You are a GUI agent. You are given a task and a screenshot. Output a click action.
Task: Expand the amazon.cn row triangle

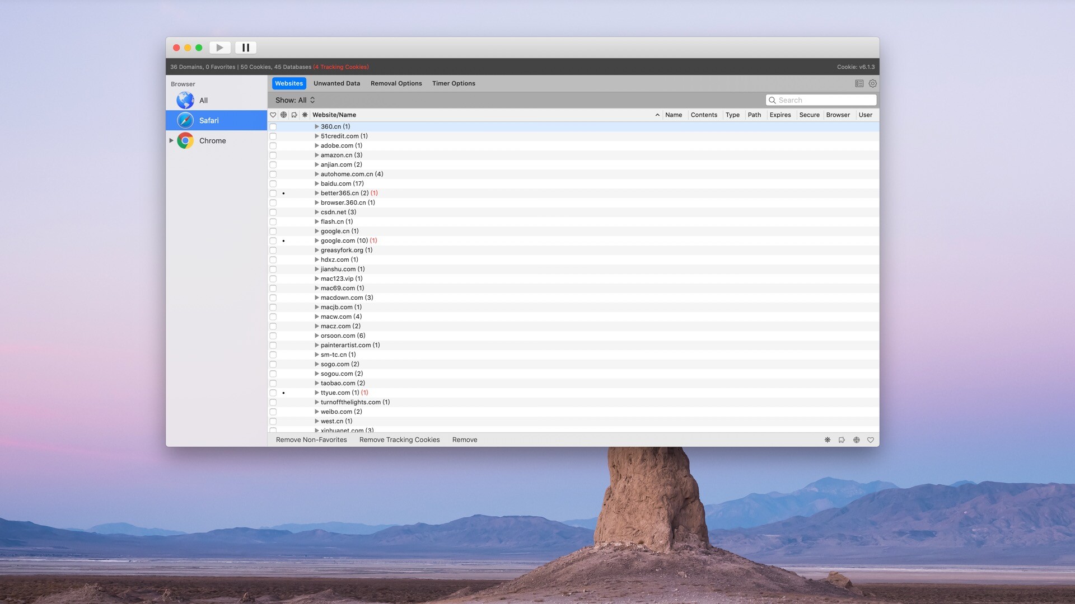(316, 155)
